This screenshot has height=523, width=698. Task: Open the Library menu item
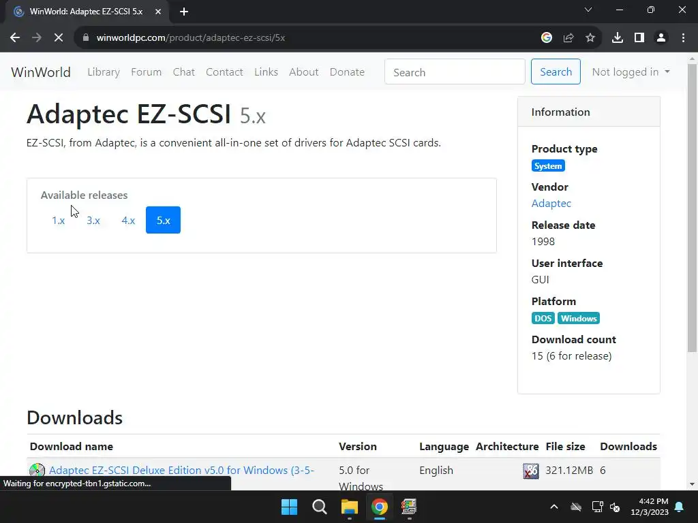pos(104,72)
